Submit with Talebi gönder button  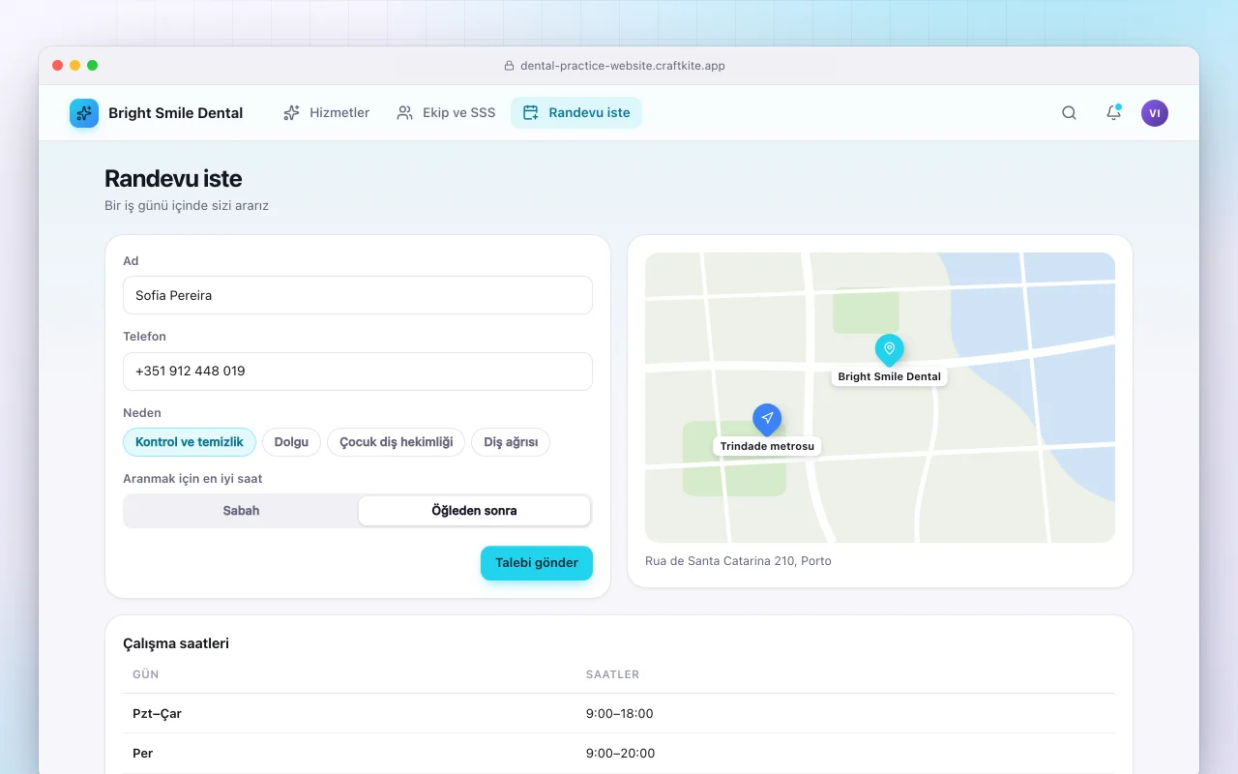click(537, 563)
